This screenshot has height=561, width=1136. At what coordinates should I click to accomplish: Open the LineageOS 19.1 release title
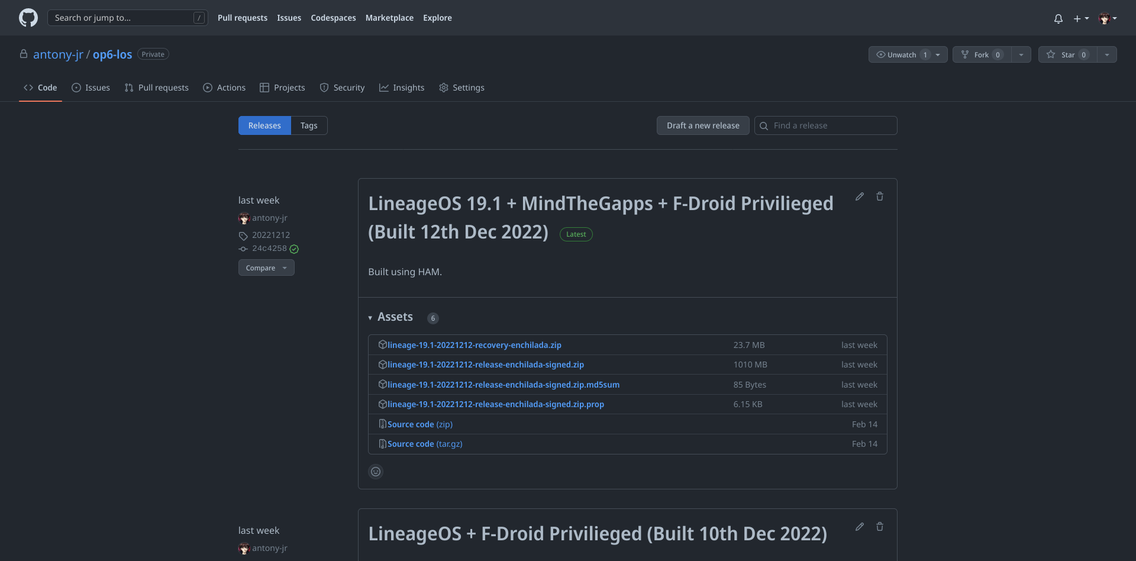click(601, 218)
